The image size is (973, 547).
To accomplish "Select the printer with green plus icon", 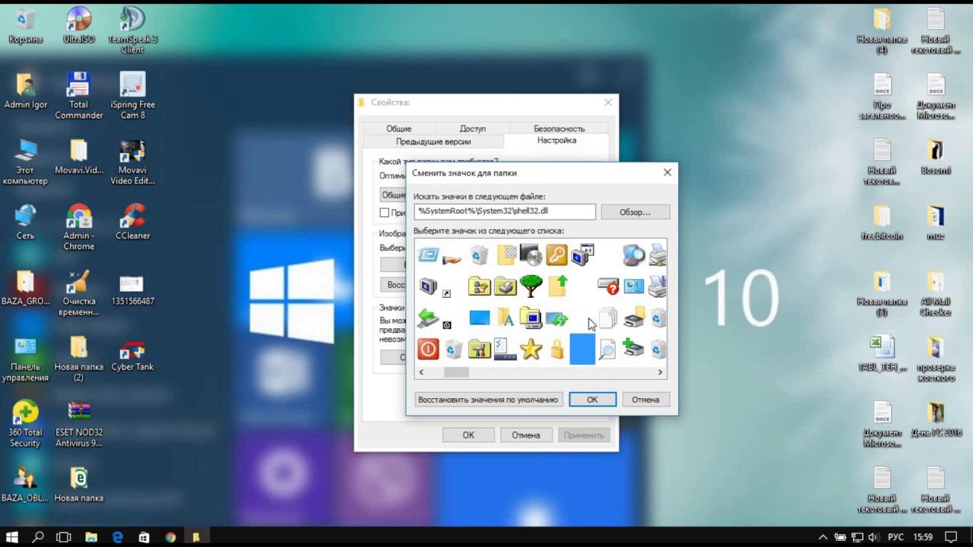I will 633,349.
